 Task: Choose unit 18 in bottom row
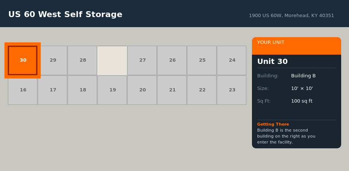(x=82, y=90)
